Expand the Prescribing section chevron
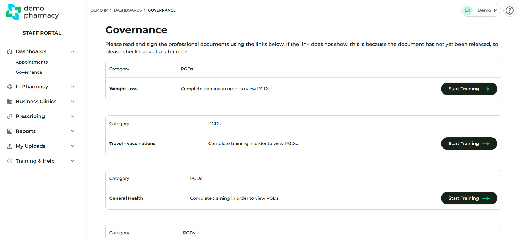This screenshot has width=519, height=238. tap(73, 116)
